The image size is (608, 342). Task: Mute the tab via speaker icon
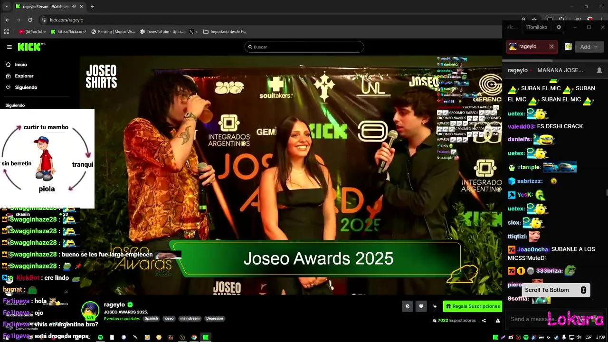(74, 7)
